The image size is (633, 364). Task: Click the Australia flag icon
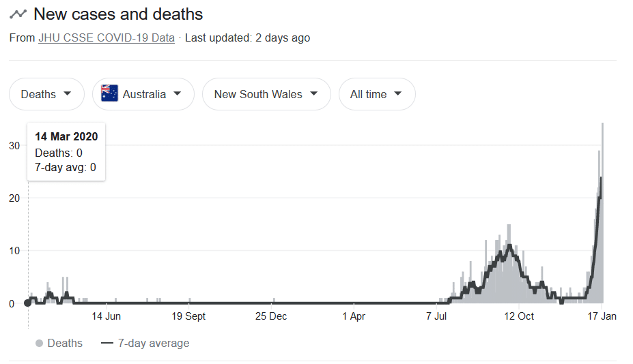(x=109, y=93)
